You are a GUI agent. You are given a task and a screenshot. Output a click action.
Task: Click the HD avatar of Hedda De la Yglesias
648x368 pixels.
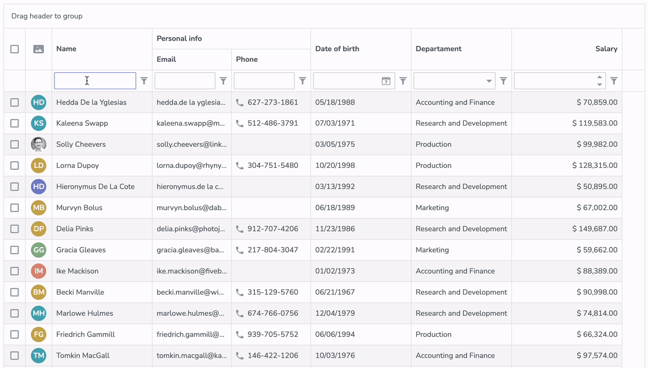(39, 102)
